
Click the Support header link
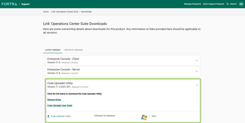click(x=25, y=4)
